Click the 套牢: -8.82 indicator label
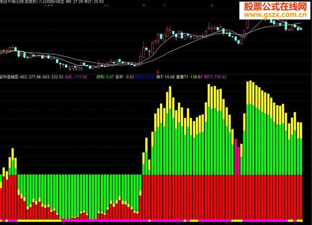The height and width of the screenshot is (225, 312). coord(125,77)
